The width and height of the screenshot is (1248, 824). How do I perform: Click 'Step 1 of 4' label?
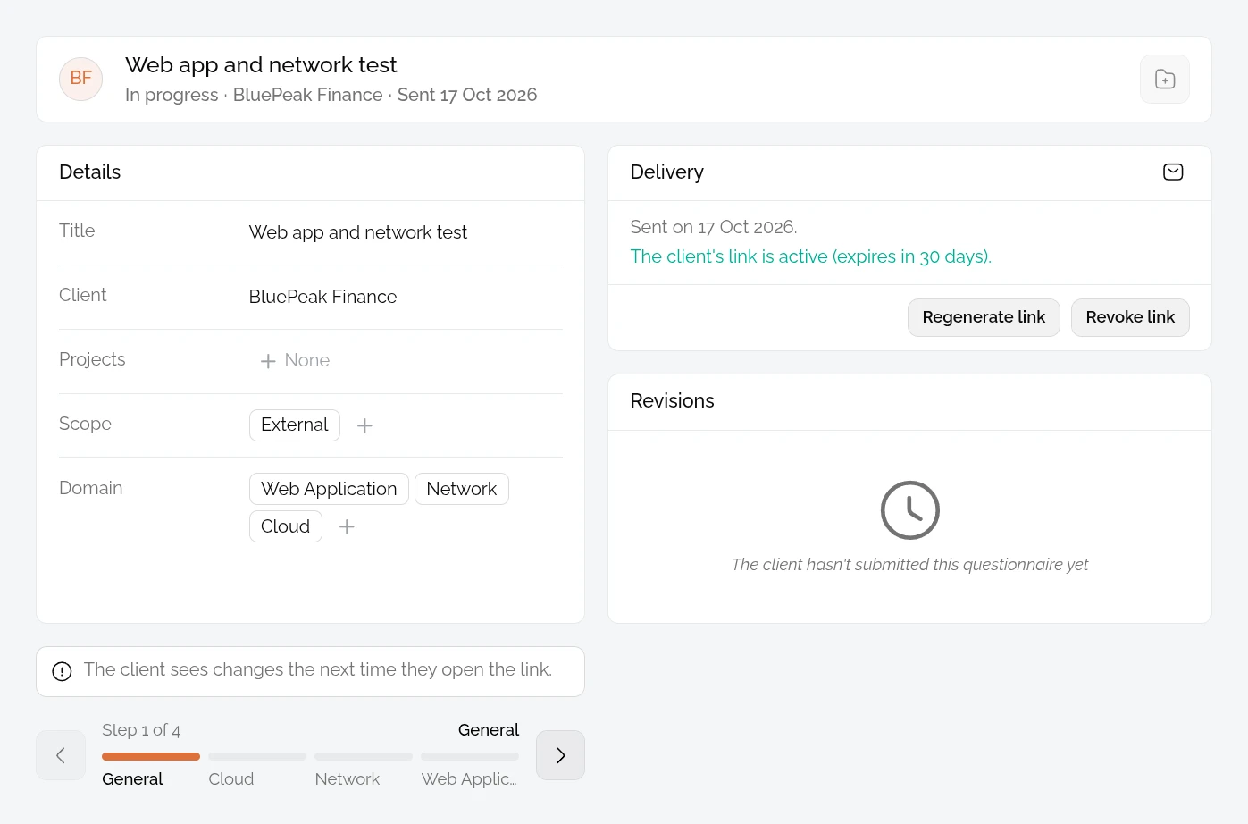click(x=141, y=730)
